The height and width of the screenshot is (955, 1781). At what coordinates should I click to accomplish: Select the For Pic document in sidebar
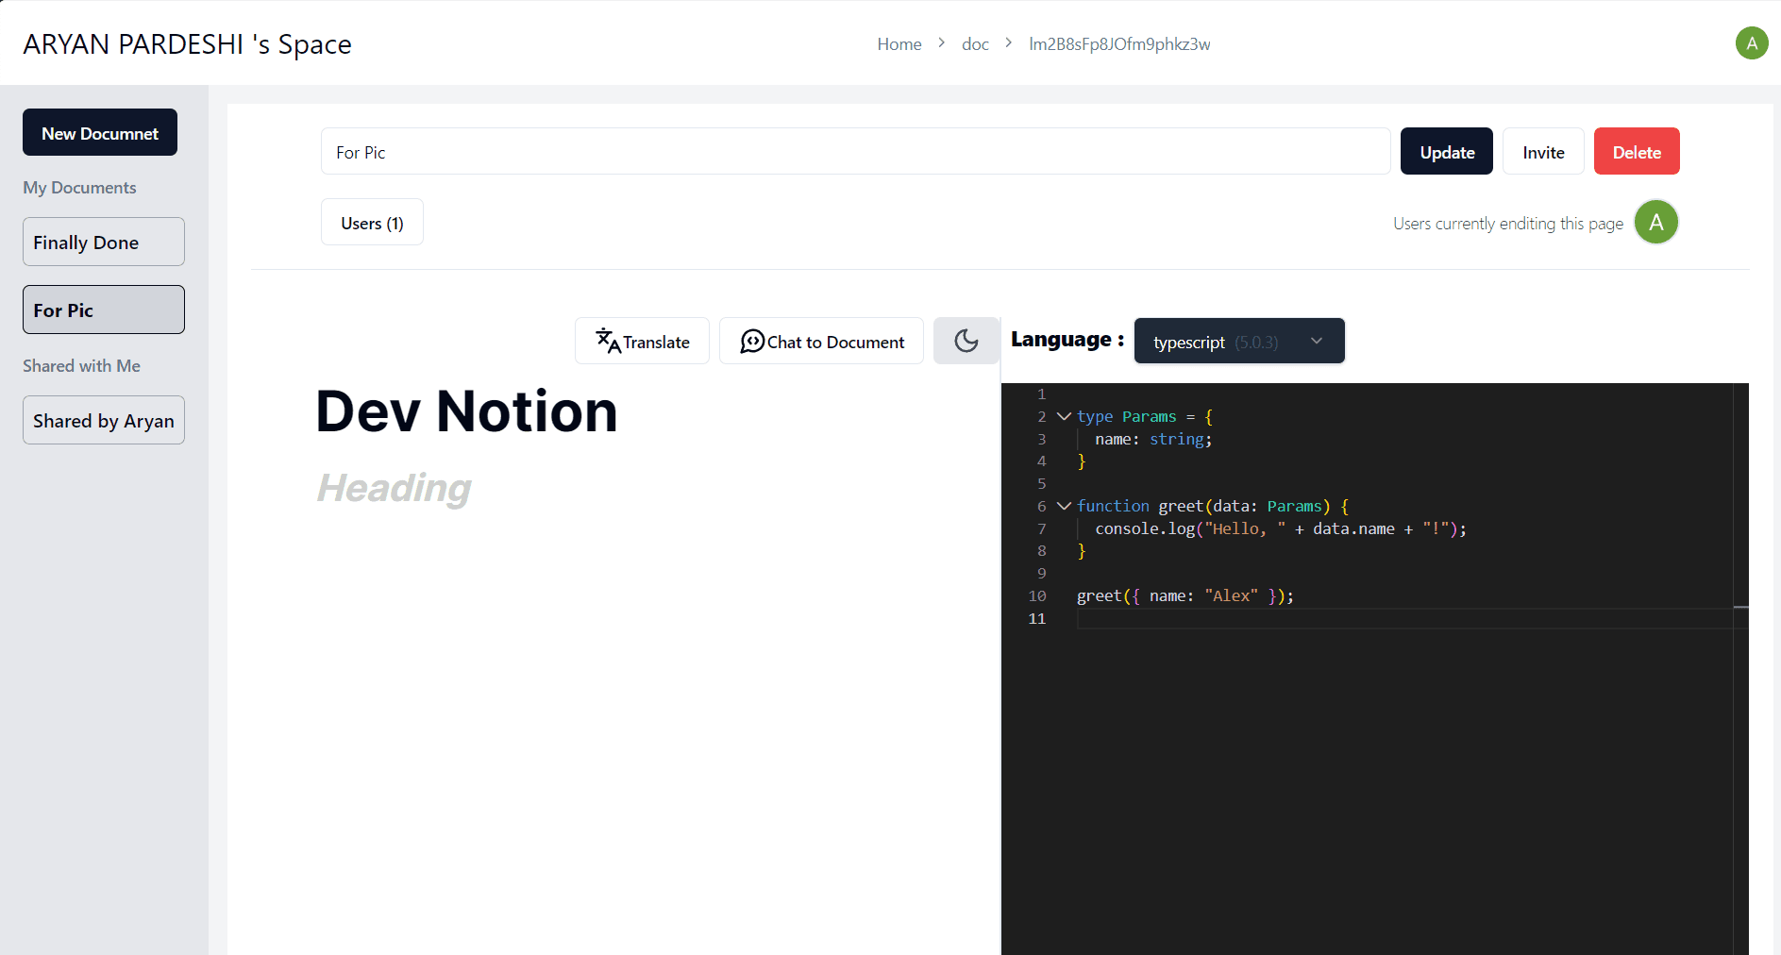point(104,310)
